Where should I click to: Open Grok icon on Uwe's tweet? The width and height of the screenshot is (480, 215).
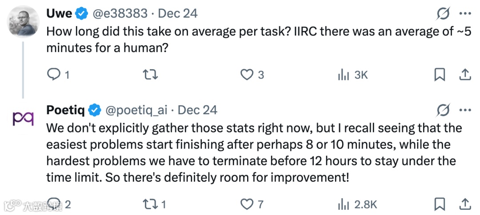(x=443, y=14)
